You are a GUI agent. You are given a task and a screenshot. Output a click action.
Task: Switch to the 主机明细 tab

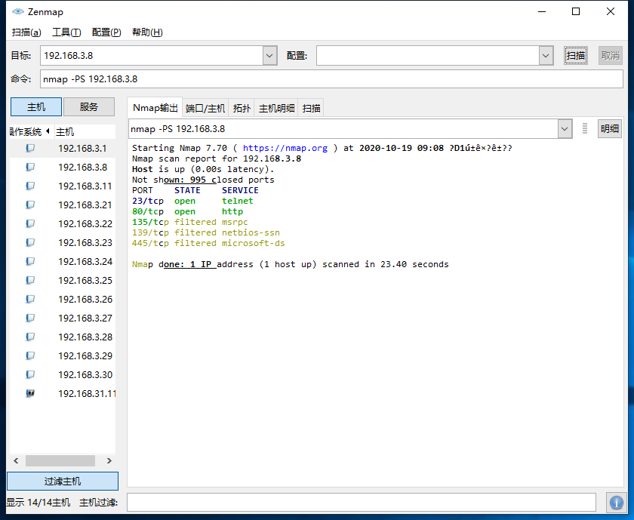pos(276,109)
